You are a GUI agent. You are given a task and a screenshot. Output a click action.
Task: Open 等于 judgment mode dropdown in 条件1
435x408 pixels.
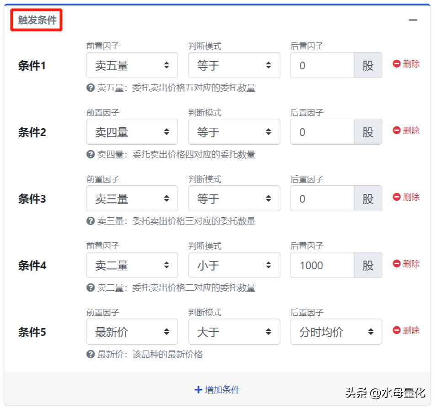[234, 65]
